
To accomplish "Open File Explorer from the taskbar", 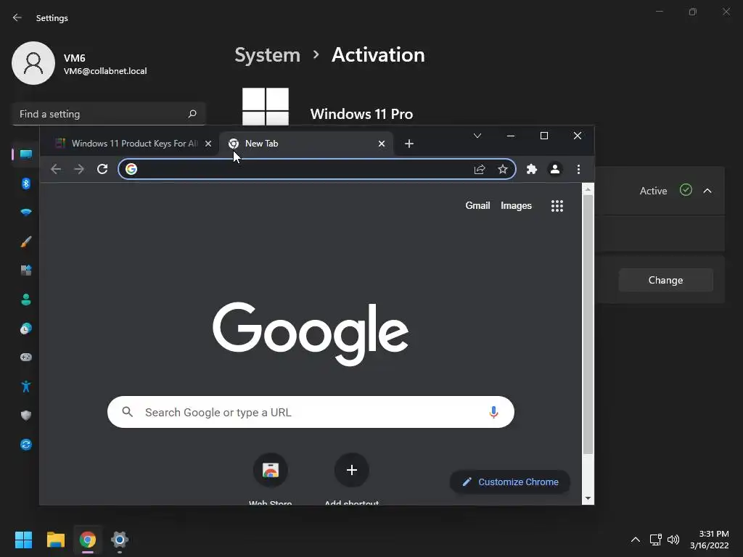I will coord(55,540).
